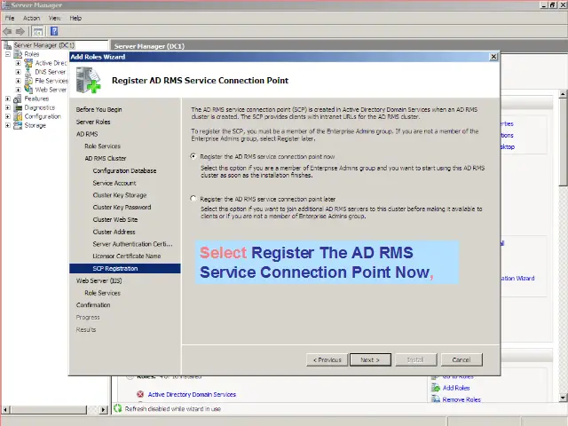Go to the Cluster Address step

pyautogui.click(x=114, y=232)
